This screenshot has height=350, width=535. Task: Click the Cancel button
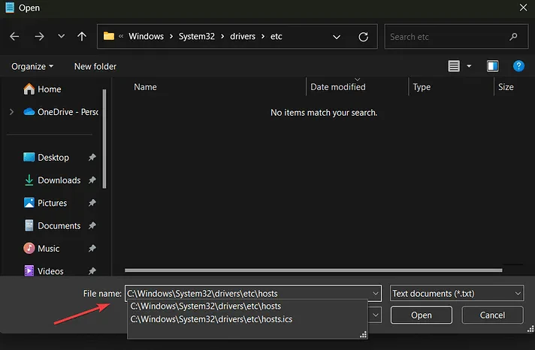[492, 315]
